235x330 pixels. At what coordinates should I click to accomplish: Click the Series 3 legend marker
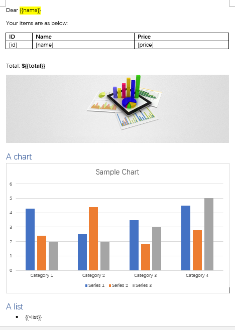[x=134, y=285]
